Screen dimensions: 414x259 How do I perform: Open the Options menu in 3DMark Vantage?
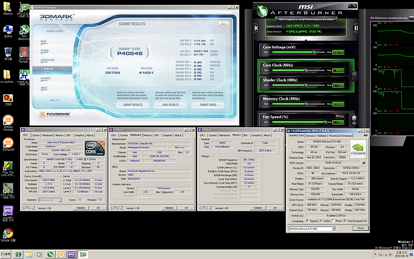45,51
